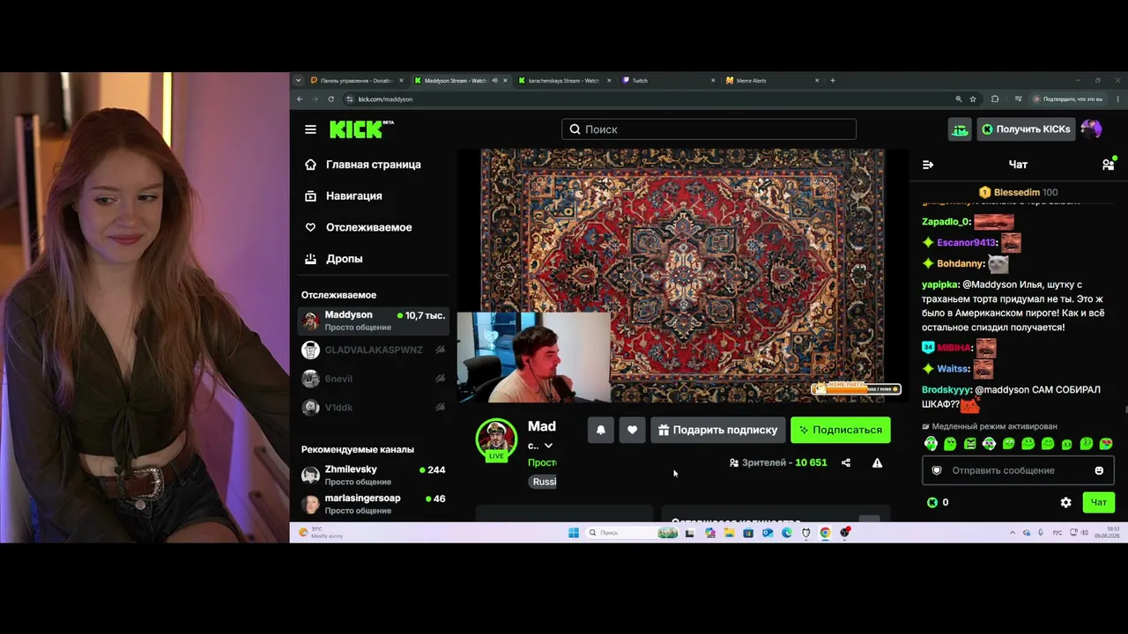Expand the stream title chevron under Mad
The width and height of the screenshot is (1128, 634).
(548, 446)
